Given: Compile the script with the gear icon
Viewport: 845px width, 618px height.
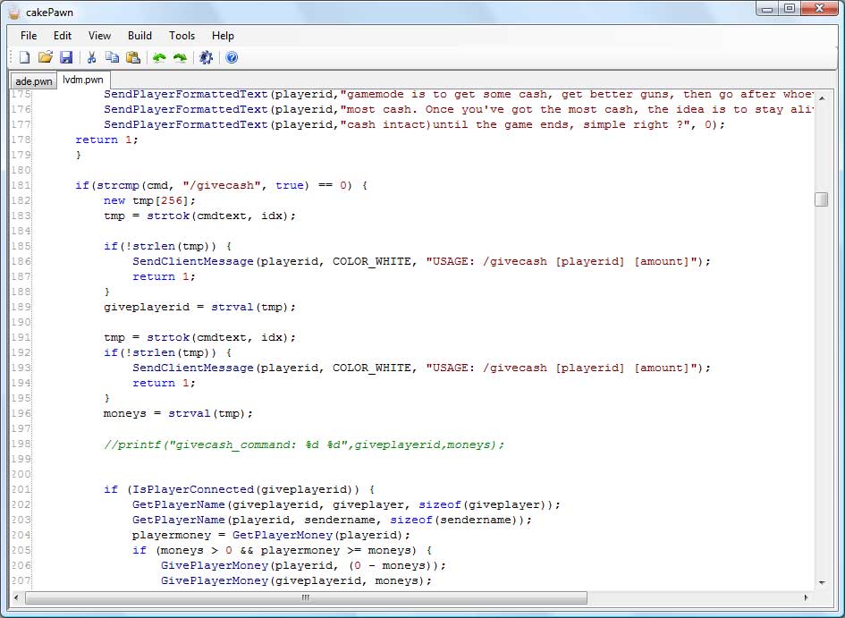Looking at the screenshot, I should 206,58.
